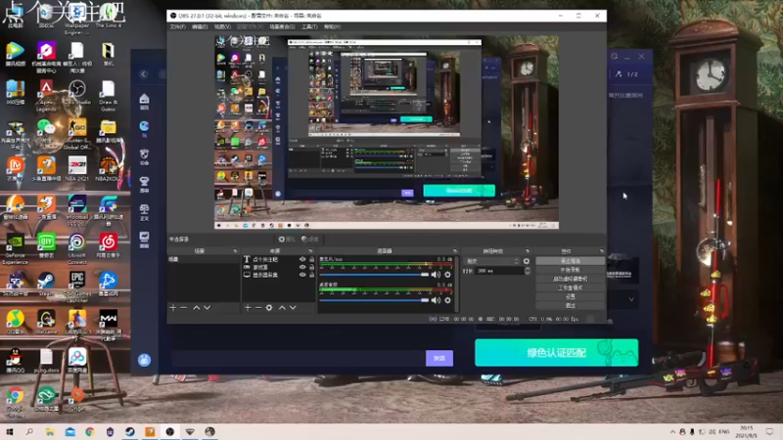Expand the scene transitions dock popout arrow
This screenshot has height=440, width=783.
click(528, 251)
